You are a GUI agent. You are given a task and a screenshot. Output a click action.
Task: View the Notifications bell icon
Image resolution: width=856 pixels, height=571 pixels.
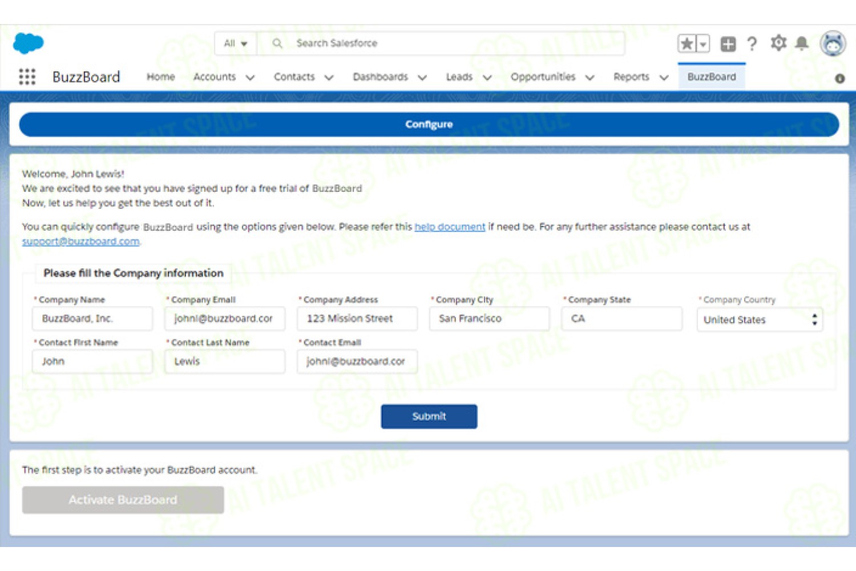click(802, 43)
